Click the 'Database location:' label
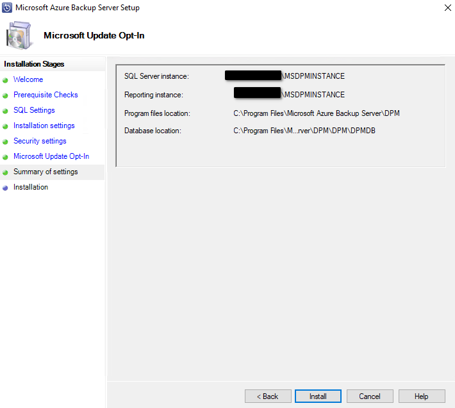This screenshot has height=408, width=455. pyautogui.click(x=153, y=131)
